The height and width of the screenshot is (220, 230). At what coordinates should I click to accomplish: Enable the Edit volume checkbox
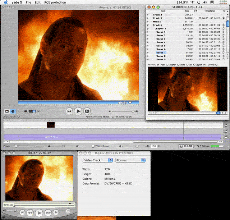tap(93, 146)
